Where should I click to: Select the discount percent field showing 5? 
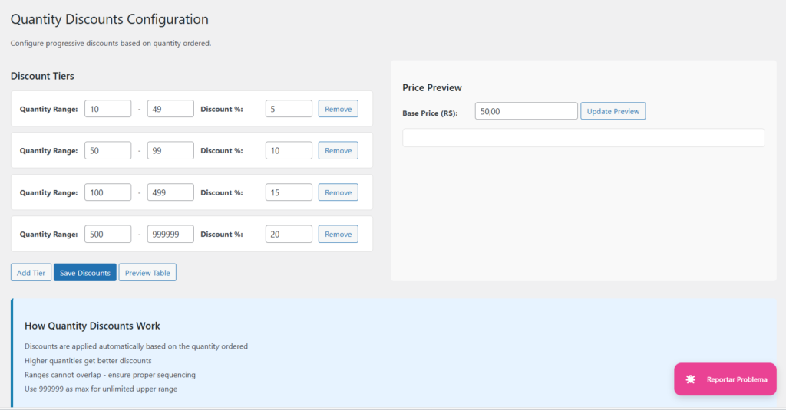[289, 109]
